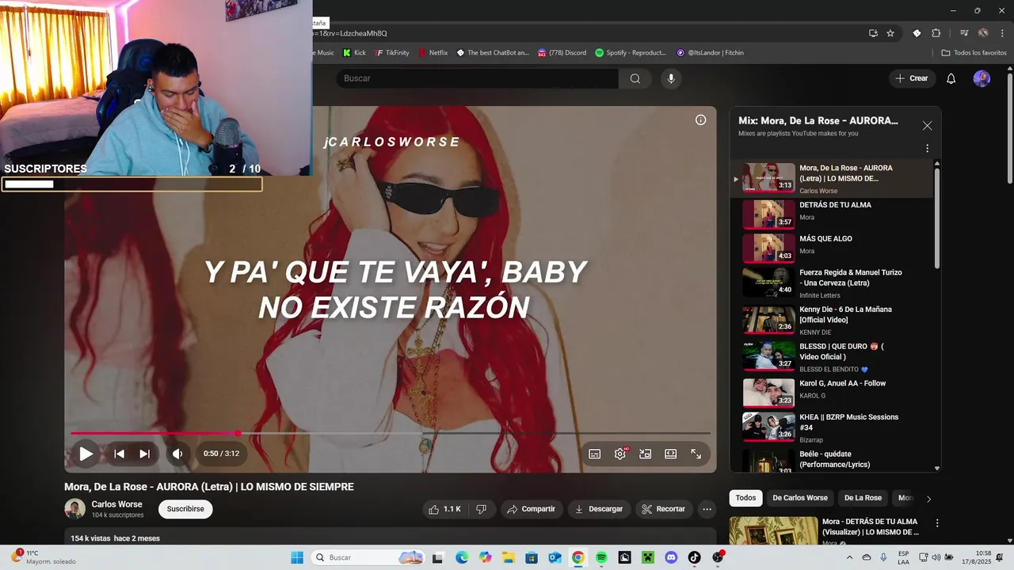
Task: Open TikTok app from taskbar
Action: click(x=695, y=557)
